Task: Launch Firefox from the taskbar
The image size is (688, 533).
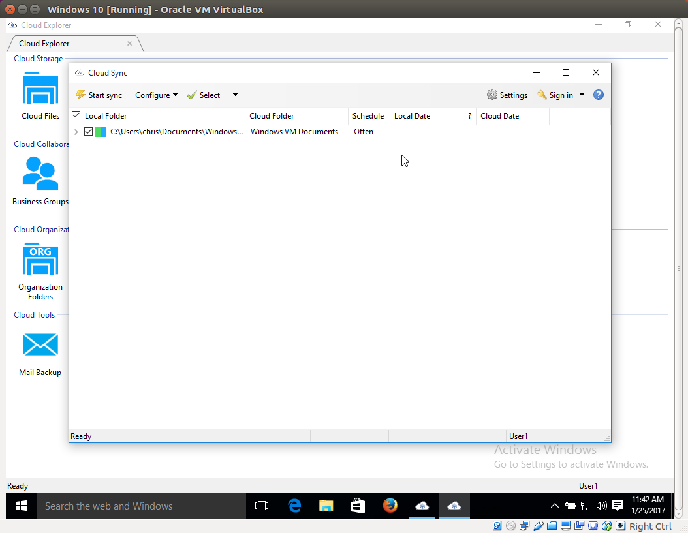Action: (390, 506)
